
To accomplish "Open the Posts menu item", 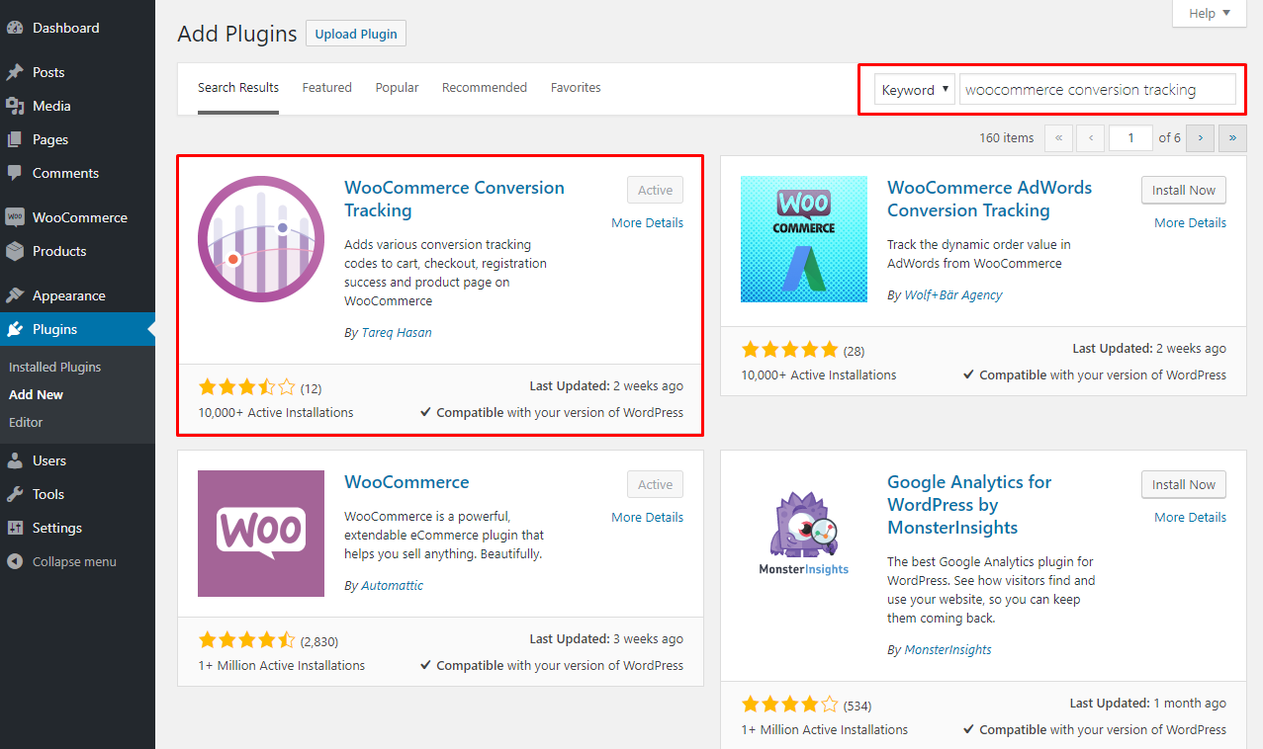I will tap(77, 72).
